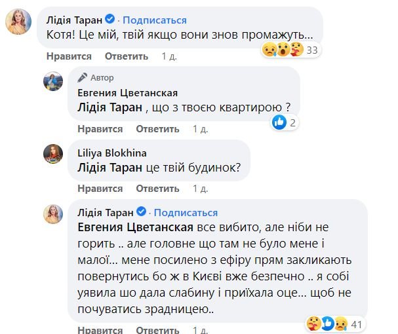Click the blue like reaction with count 2
The image size is (398, 334).
click(x=279, y=122)
